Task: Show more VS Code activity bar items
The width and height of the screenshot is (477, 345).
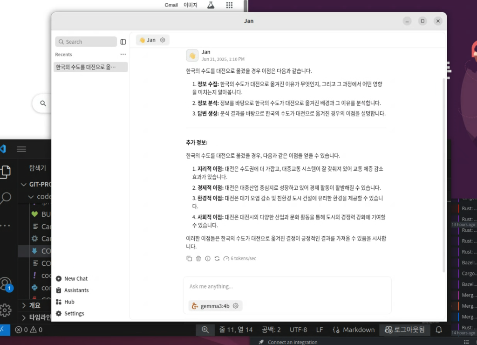Action: coord(6,225)
